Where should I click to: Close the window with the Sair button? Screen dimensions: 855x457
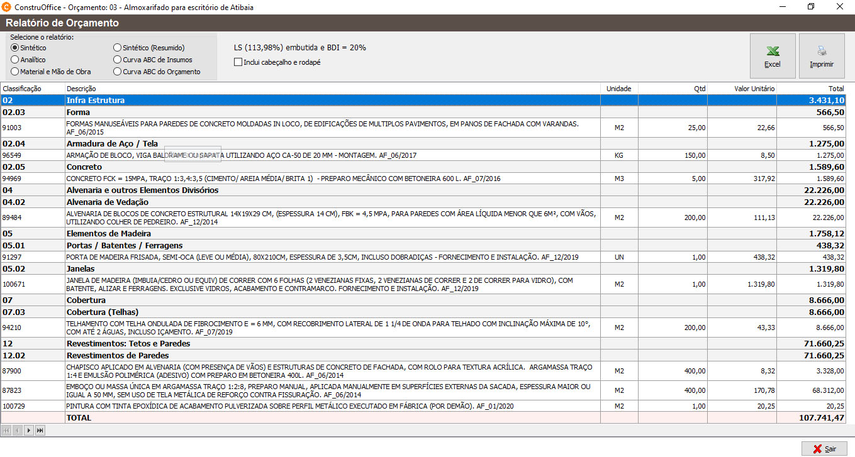point(824,449)
